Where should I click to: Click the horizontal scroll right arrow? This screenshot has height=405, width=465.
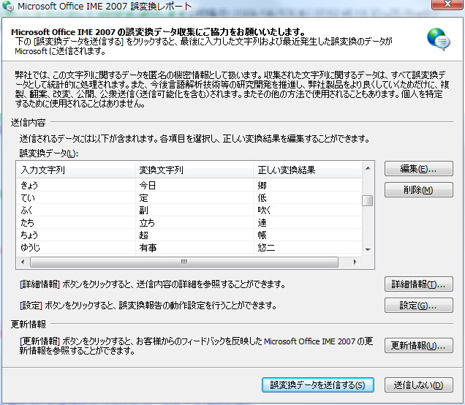(355, 262)
